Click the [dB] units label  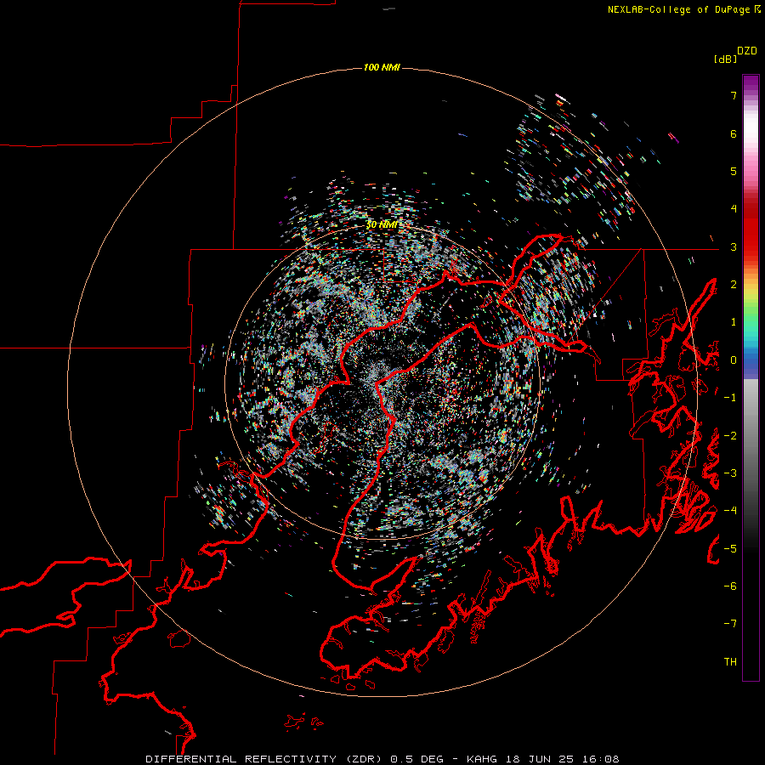click(x=726, y=59)
